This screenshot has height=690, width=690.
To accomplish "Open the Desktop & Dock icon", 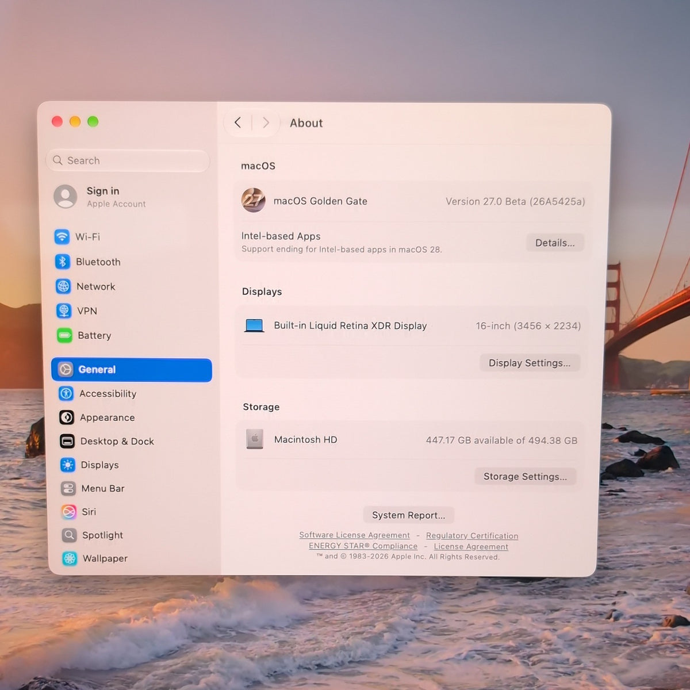I will point(67,441).
